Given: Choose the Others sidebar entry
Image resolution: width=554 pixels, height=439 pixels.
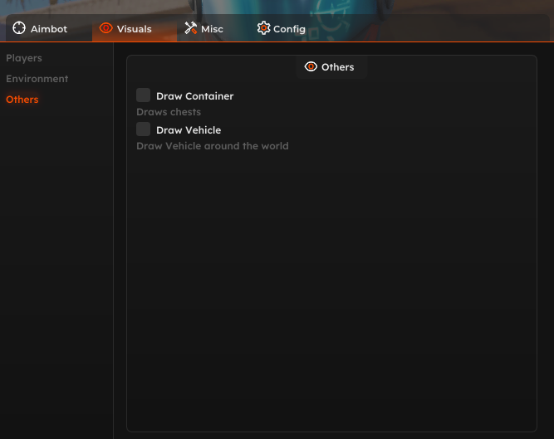Looking at the screenshot, I should (22, 100).
